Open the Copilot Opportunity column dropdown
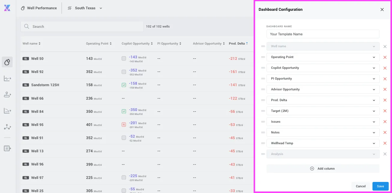392x193 pixels. pos(323,68)
